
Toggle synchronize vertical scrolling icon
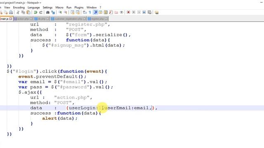73,12
